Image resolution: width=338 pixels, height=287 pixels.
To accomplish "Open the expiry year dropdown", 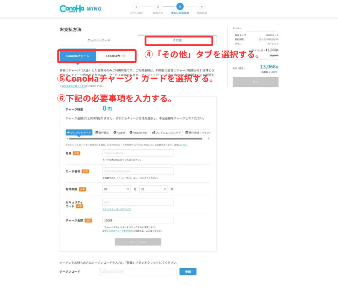I will click(153, 189).
